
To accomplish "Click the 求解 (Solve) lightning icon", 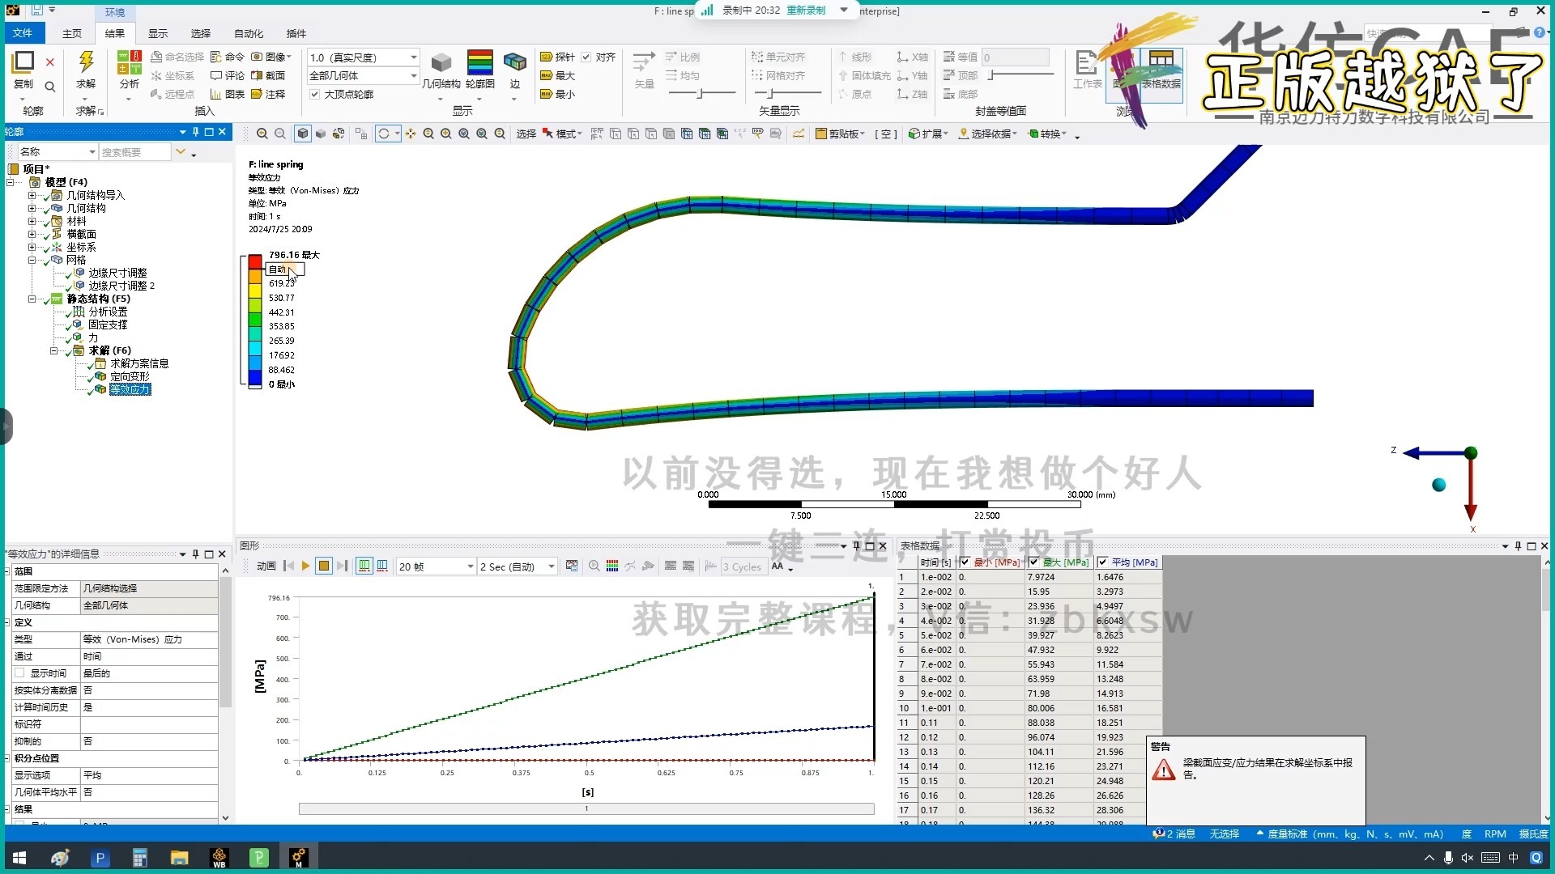I will pos(86,62).
